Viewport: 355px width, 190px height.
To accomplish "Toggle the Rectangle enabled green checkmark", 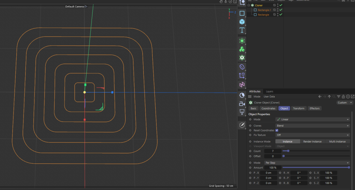I will 281,15.
